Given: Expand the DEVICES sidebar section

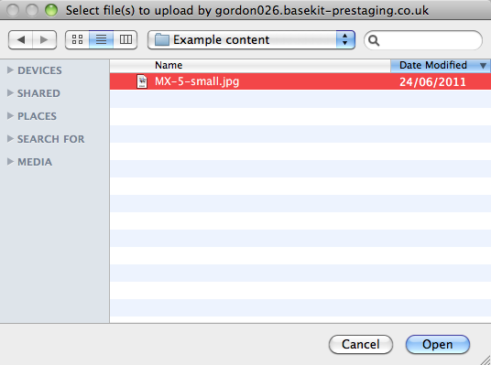Looking at the screenshot, I should (10, 70).
